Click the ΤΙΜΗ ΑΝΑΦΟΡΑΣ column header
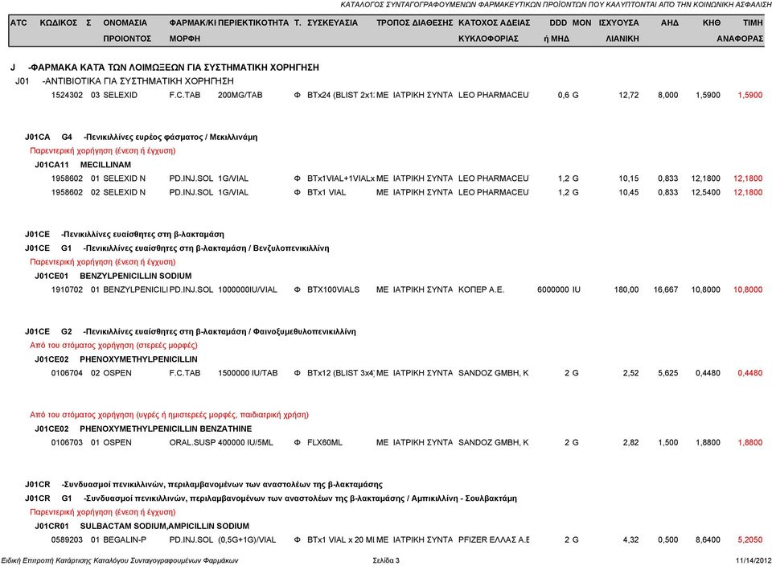This screenshot has height=566, width=772. point(740,31)
